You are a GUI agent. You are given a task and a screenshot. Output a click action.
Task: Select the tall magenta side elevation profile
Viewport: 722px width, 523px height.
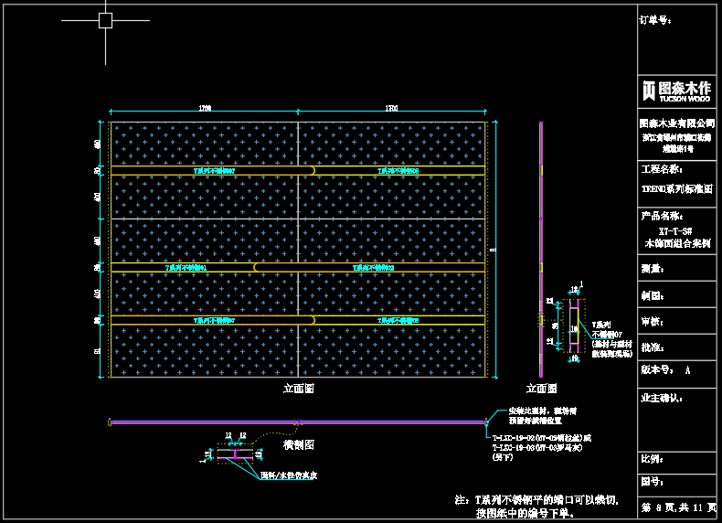(x=541, y=247)
